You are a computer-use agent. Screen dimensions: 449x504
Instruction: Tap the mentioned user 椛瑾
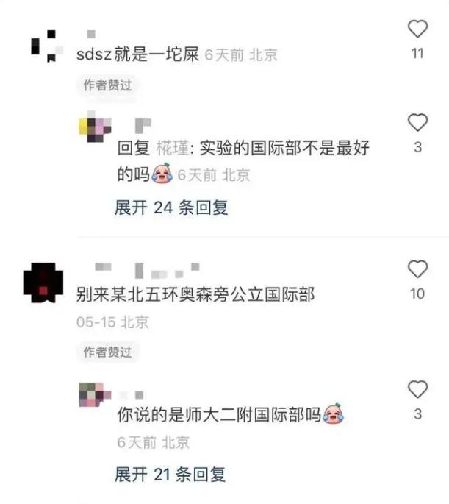[x=173, y=148]
